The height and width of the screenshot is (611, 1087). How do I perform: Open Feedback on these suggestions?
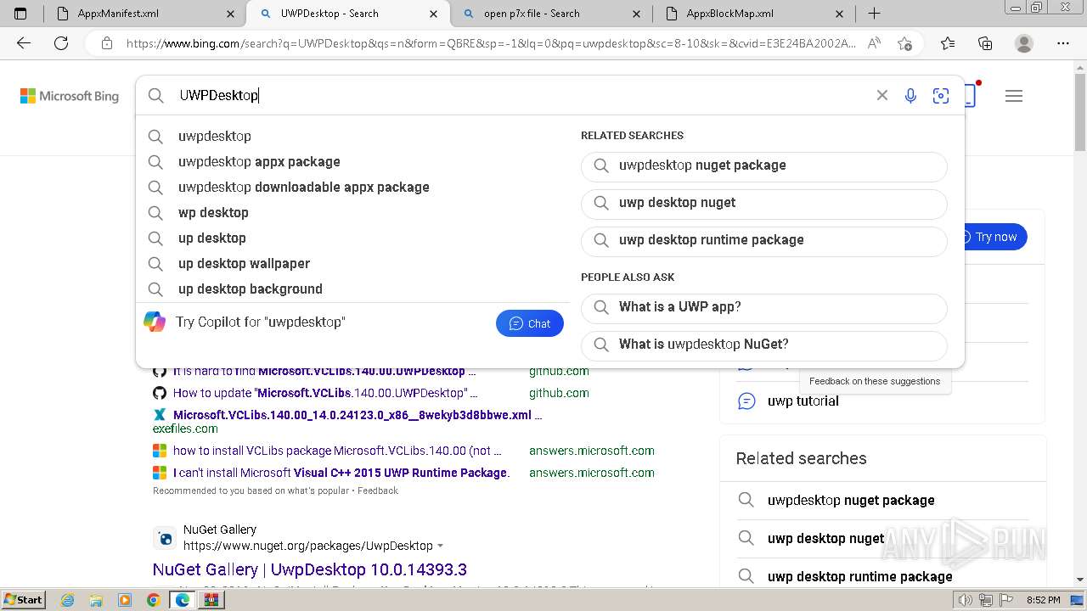pos(875,381)
